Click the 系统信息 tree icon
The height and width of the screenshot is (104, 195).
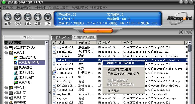pos(16,83)
